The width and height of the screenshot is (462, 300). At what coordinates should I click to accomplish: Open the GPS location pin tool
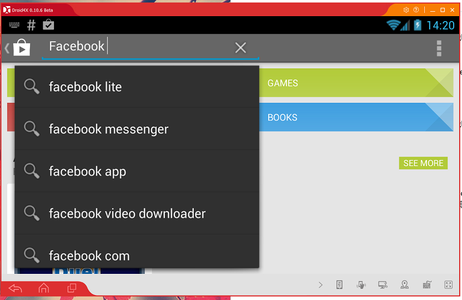pyautogui.click(x=405, y=284)
